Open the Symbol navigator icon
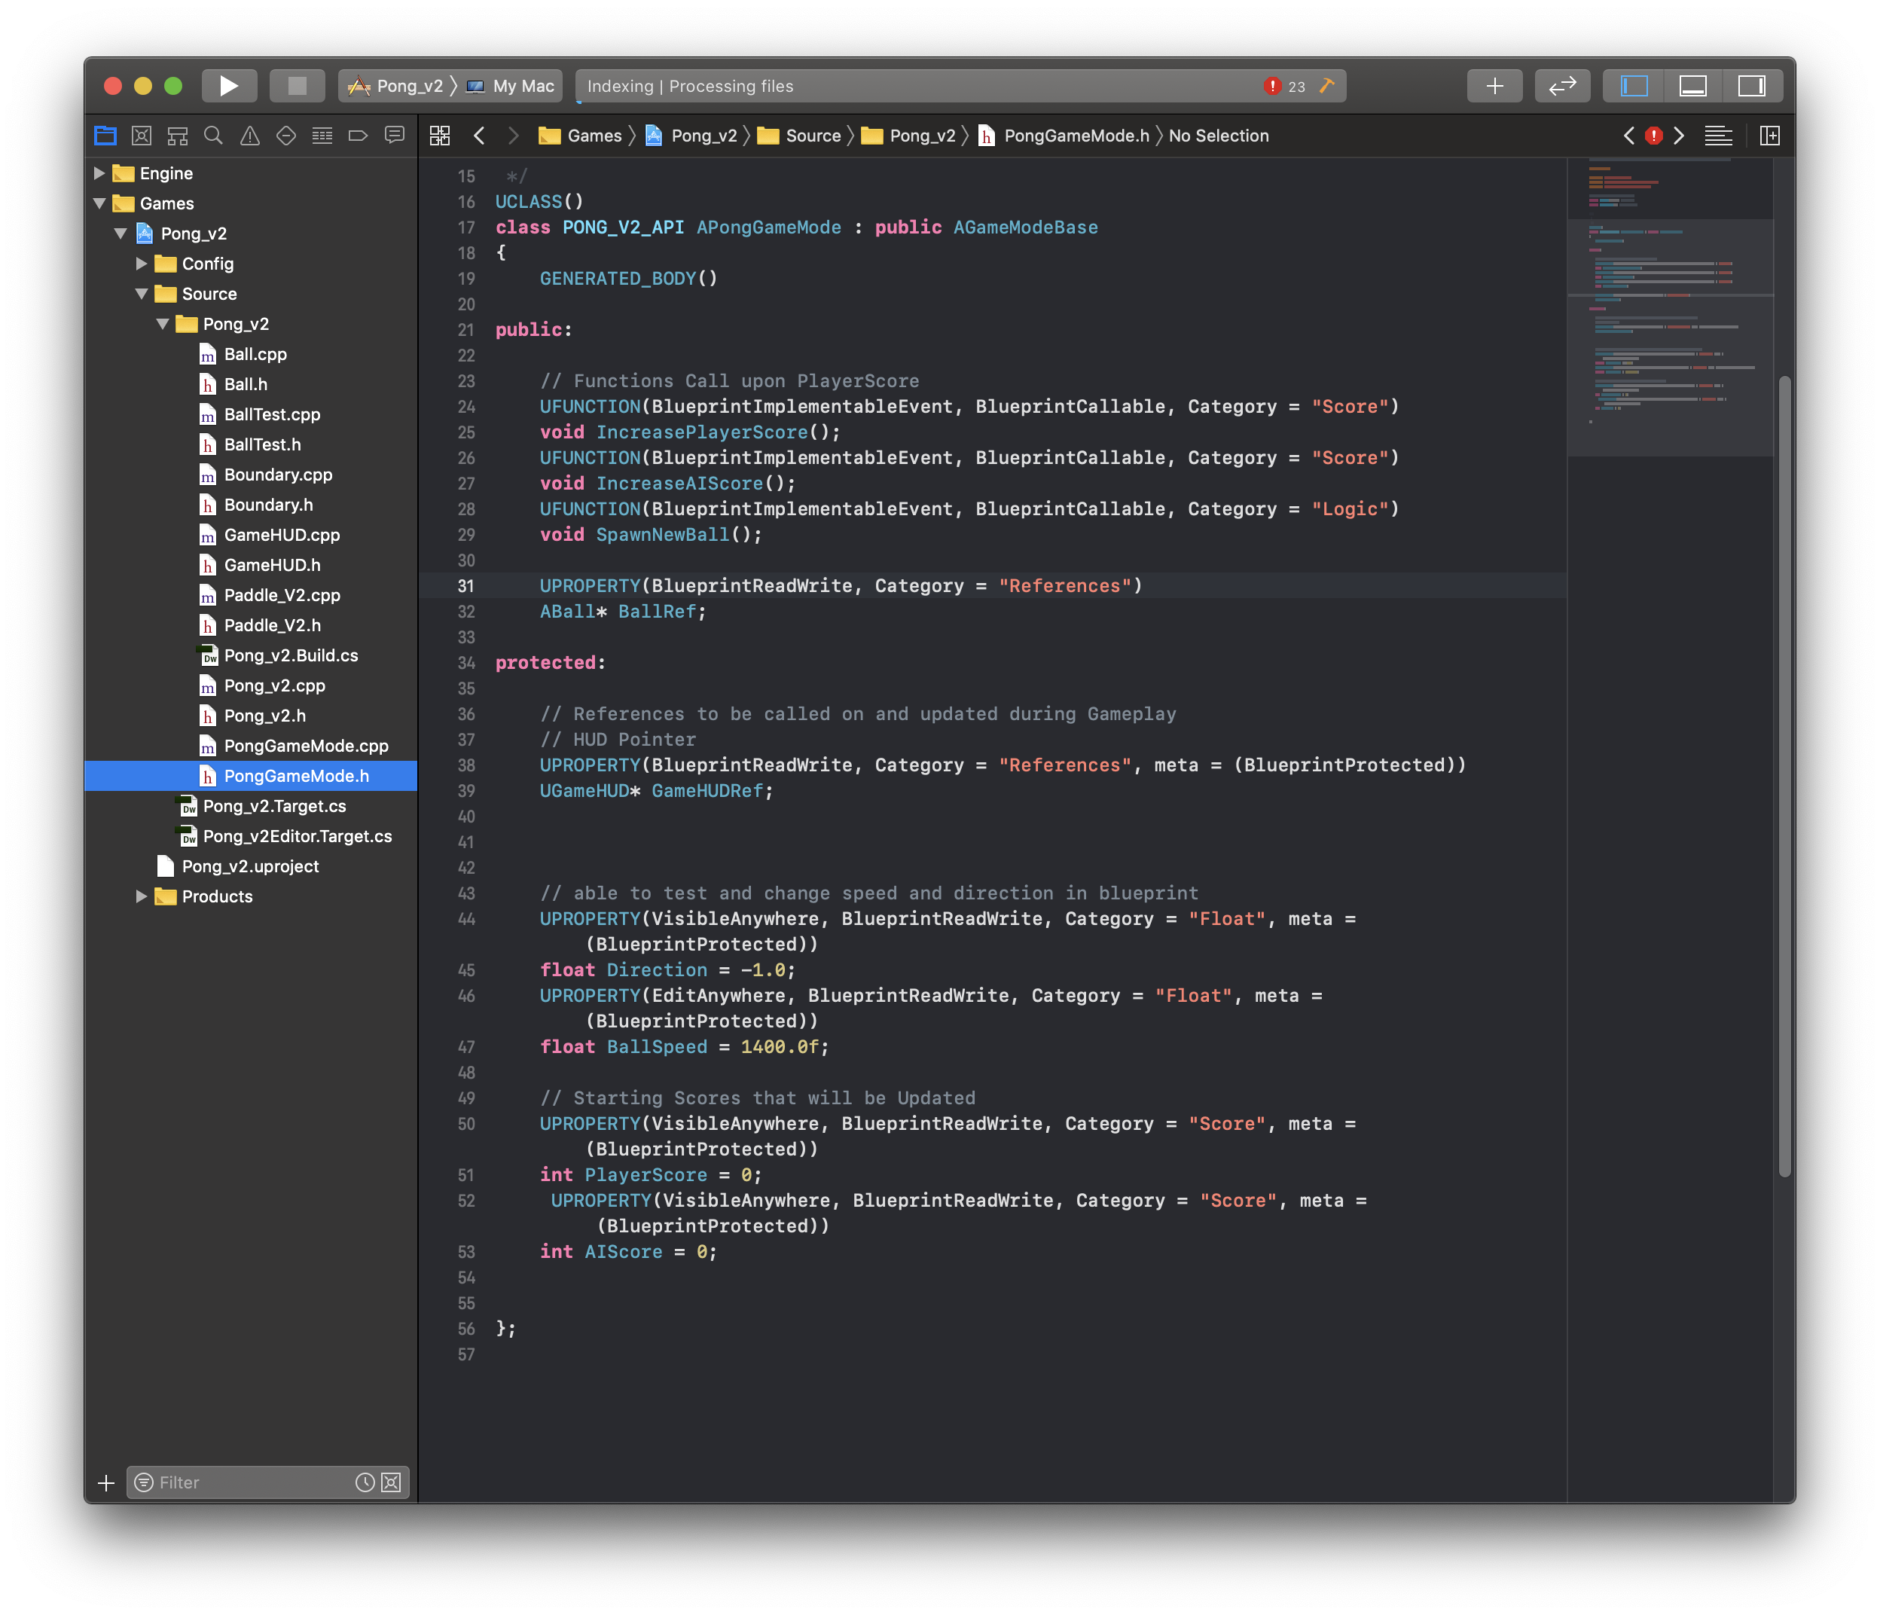The image size is (1880, 1615). [178, 136]
